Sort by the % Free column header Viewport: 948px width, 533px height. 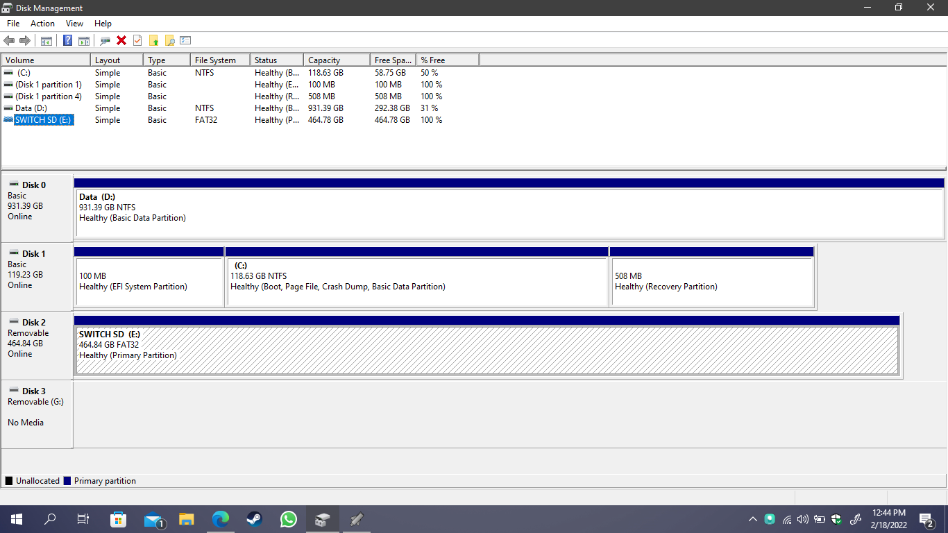pos(448,60)
